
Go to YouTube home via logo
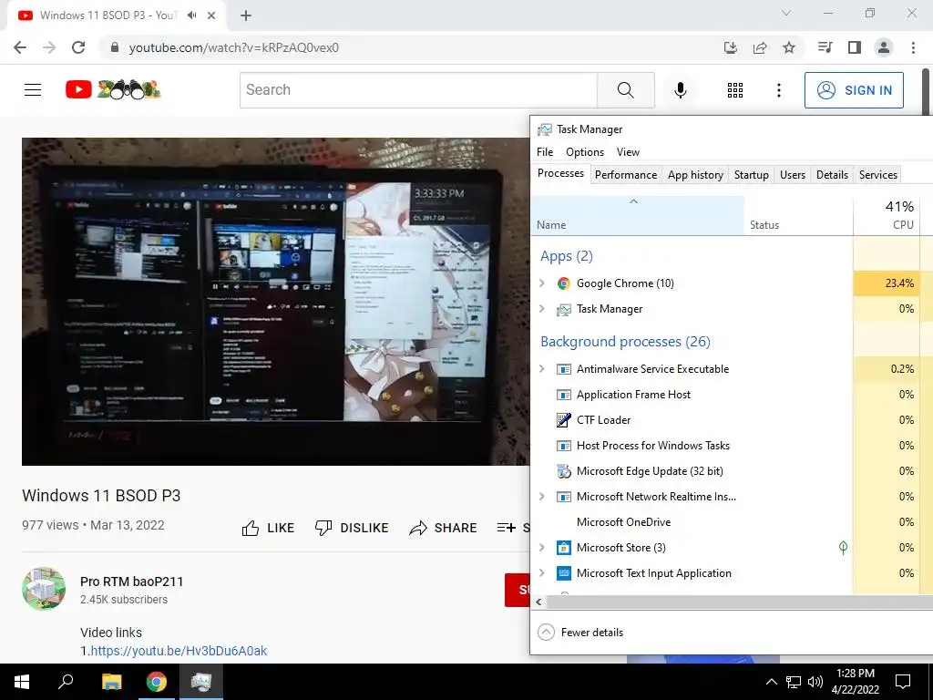[113, 90]
